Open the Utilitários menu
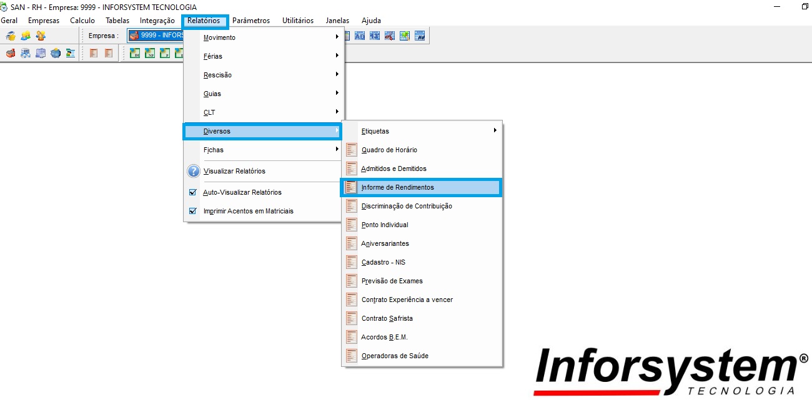This screenshot has height=400, width=812. tap(298, 21)
